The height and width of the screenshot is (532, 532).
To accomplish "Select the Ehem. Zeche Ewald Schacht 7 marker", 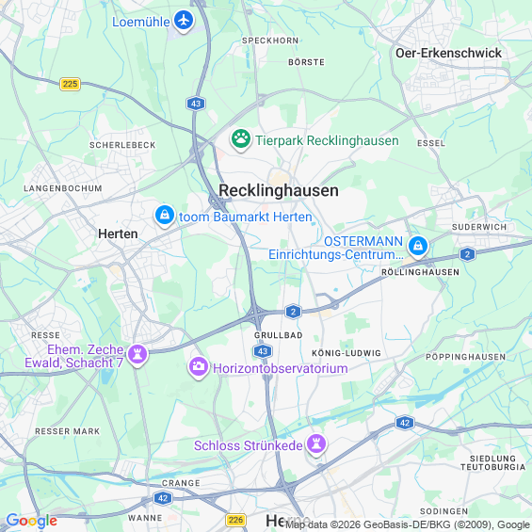I will point(137,355).
